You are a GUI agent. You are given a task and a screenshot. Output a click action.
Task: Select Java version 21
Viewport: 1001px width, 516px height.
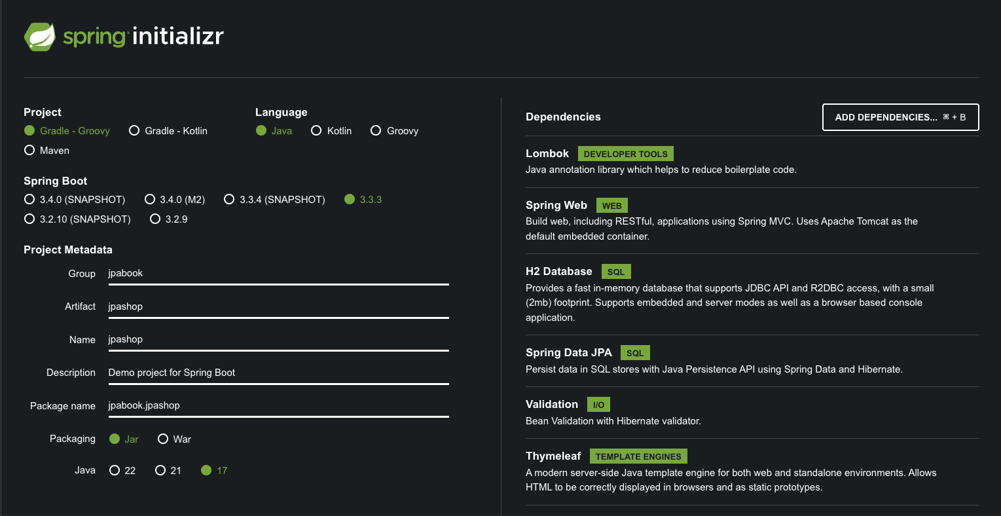(168, 471)
